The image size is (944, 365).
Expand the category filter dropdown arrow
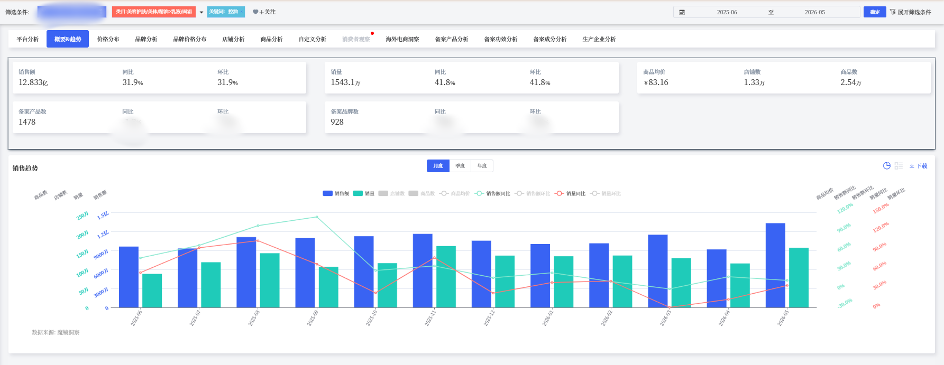[x=201, y=12]
